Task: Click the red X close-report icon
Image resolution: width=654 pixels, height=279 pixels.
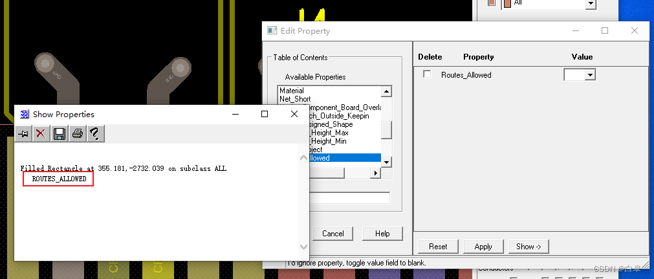Action: coord(41,134)
